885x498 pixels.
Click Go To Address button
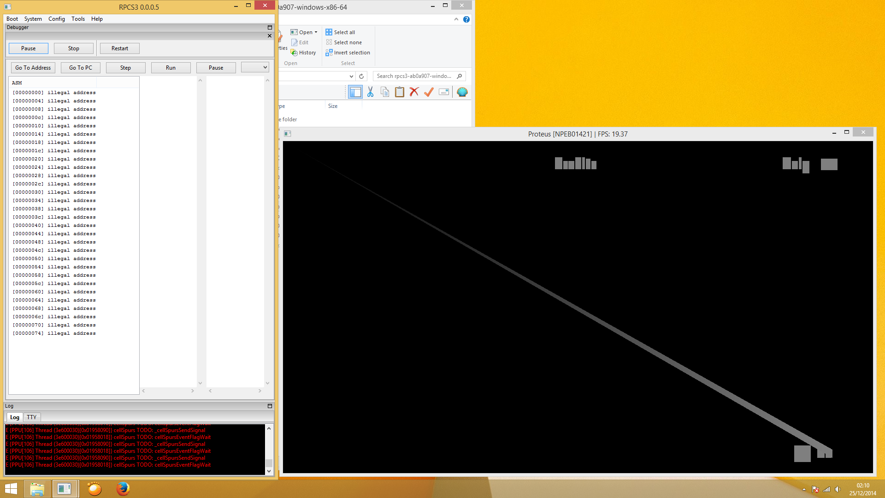[33, 68]
